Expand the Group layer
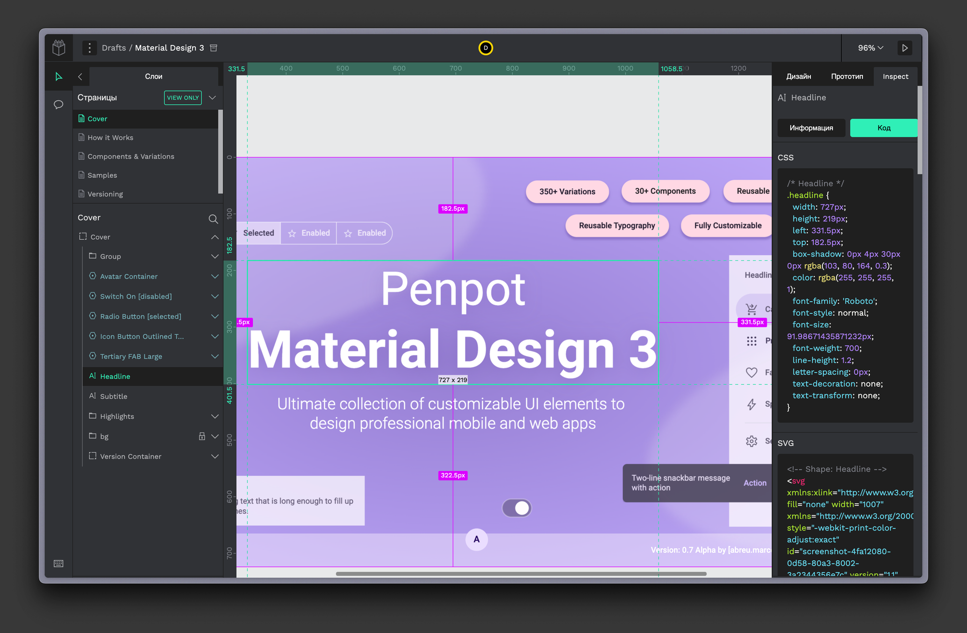Viewport: 967px width, 633px height. (215, 256)
